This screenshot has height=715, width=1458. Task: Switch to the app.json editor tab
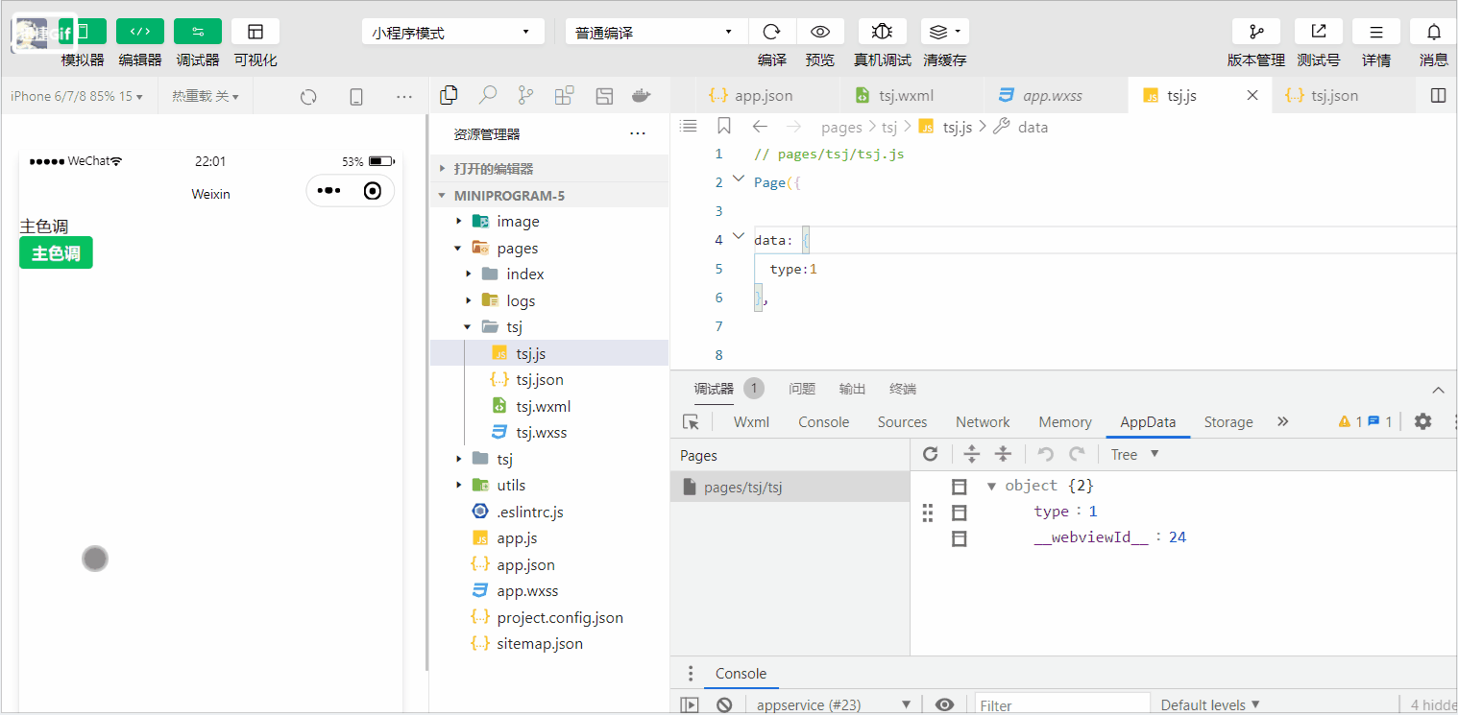coord(764,95)
